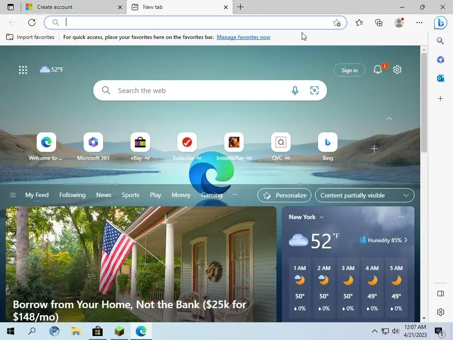
Task: Select the News tab
Action: (104, 195)
